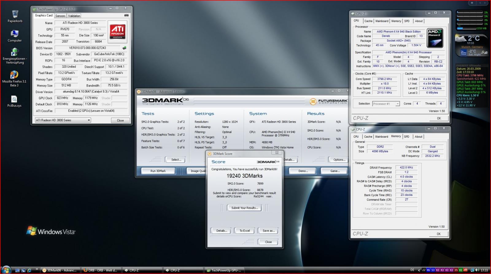This screenshot has height=274, width=491.
Task: Open Mainboard tab in upper CPU-Z window
Action: point(382,21)
